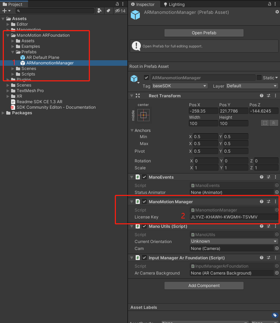Image resolution: width=280 pixels, height=323 pixels.
Task: Click the Width value field
Action: pos(203,123)
